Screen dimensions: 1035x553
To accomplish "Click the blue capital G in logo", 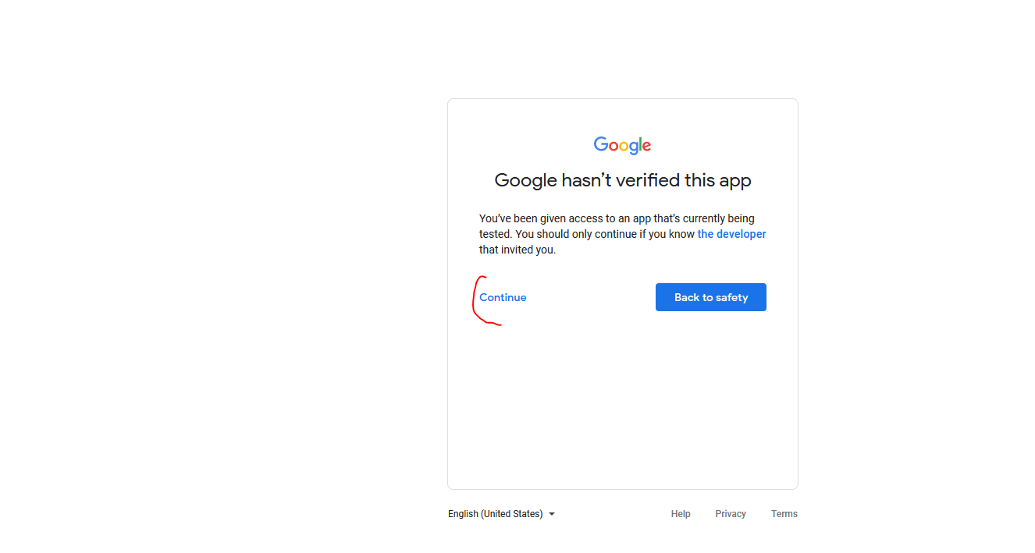I will tap(601, 144).
